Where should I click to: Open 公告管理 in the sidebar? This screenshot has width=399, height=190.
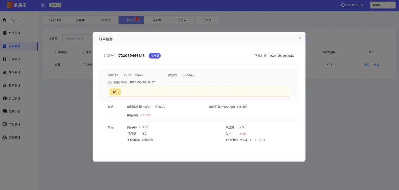pos(15,138)
